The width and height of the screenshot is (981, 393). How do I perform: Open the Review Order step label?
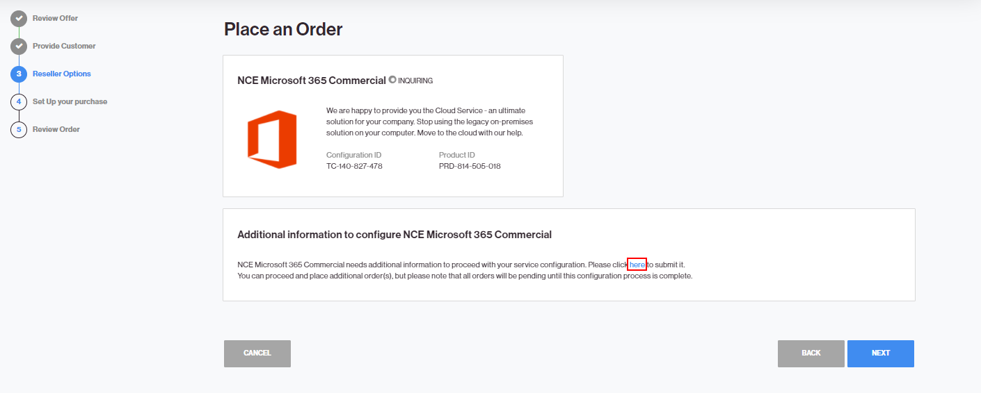point(56,129)
